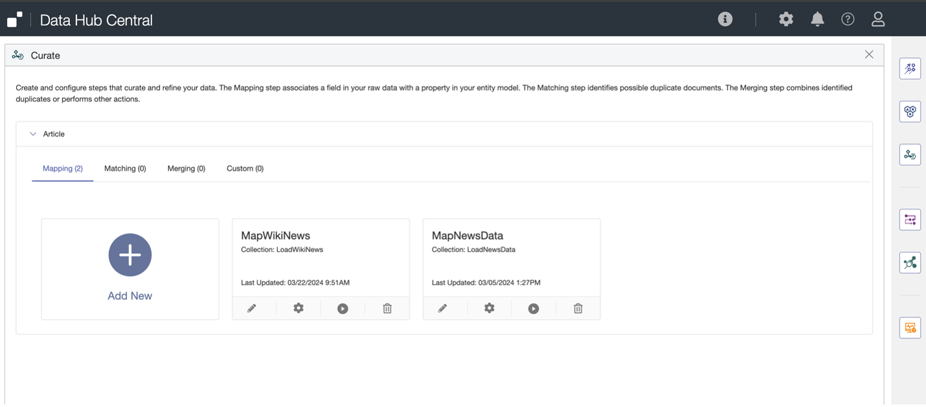Open MapNewsData step settings gear
This screenshot has width=926, height=407.
(x=490, y=309)
